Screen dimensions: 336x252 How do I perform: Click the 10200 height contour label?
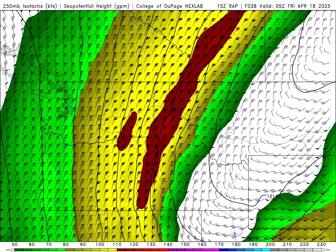click(252, 239)
